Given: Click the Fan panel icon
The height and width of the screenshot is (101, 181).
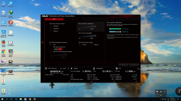Looking at the screenshot, I should click(x=117, y=68).
